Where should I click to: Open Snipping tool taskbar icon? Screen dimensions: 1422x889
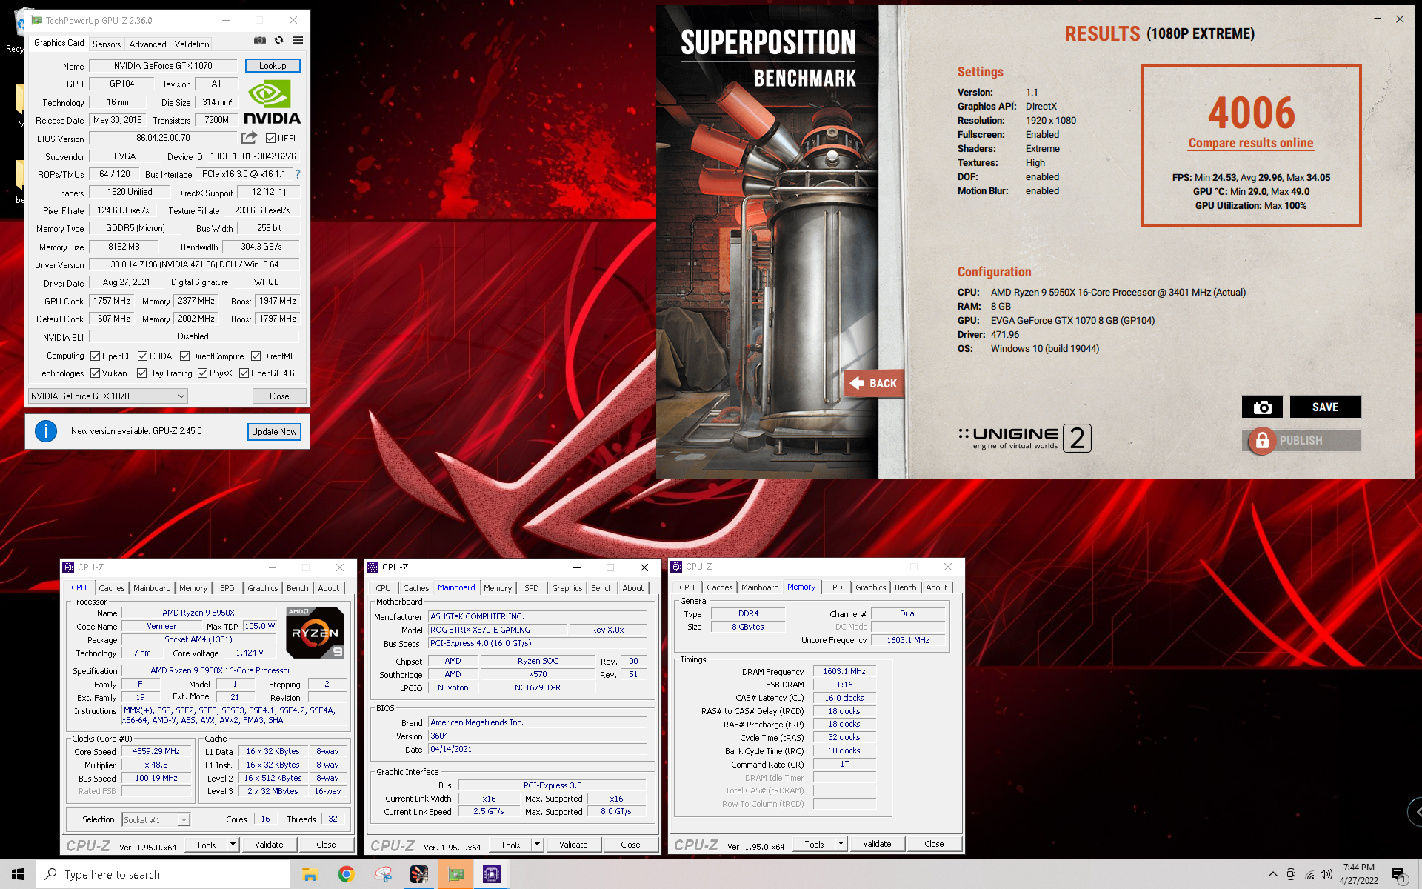point(383,875)
